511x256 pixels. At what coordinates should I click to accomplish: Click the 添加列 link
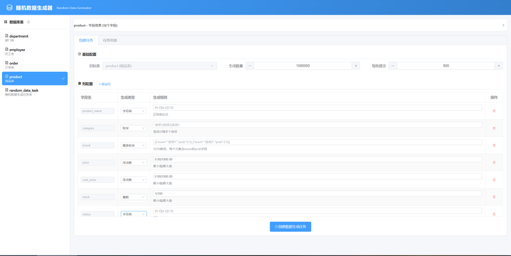click(105, 84)
